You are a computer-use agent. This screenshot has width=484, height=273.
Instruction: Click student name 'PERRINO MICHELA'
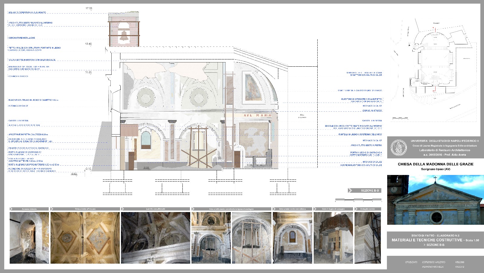433,267
